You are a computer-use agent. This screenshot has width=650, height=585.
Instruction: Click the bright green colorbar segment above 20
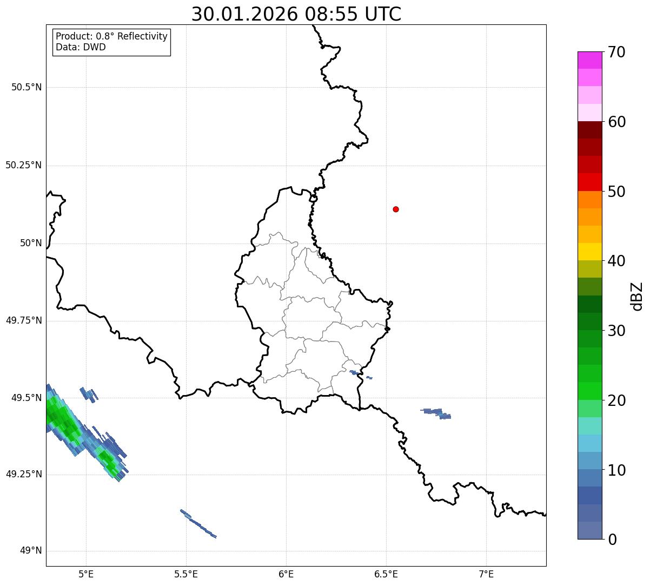click(589, 391)
